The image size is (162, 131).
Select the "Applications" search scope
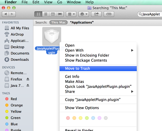click(82, 22)
